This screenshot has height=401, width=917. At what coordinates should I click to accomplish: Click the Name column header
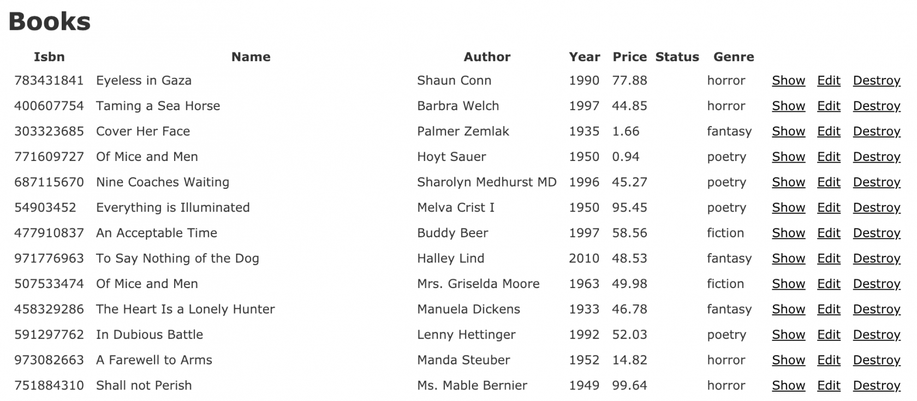[251, 57]
